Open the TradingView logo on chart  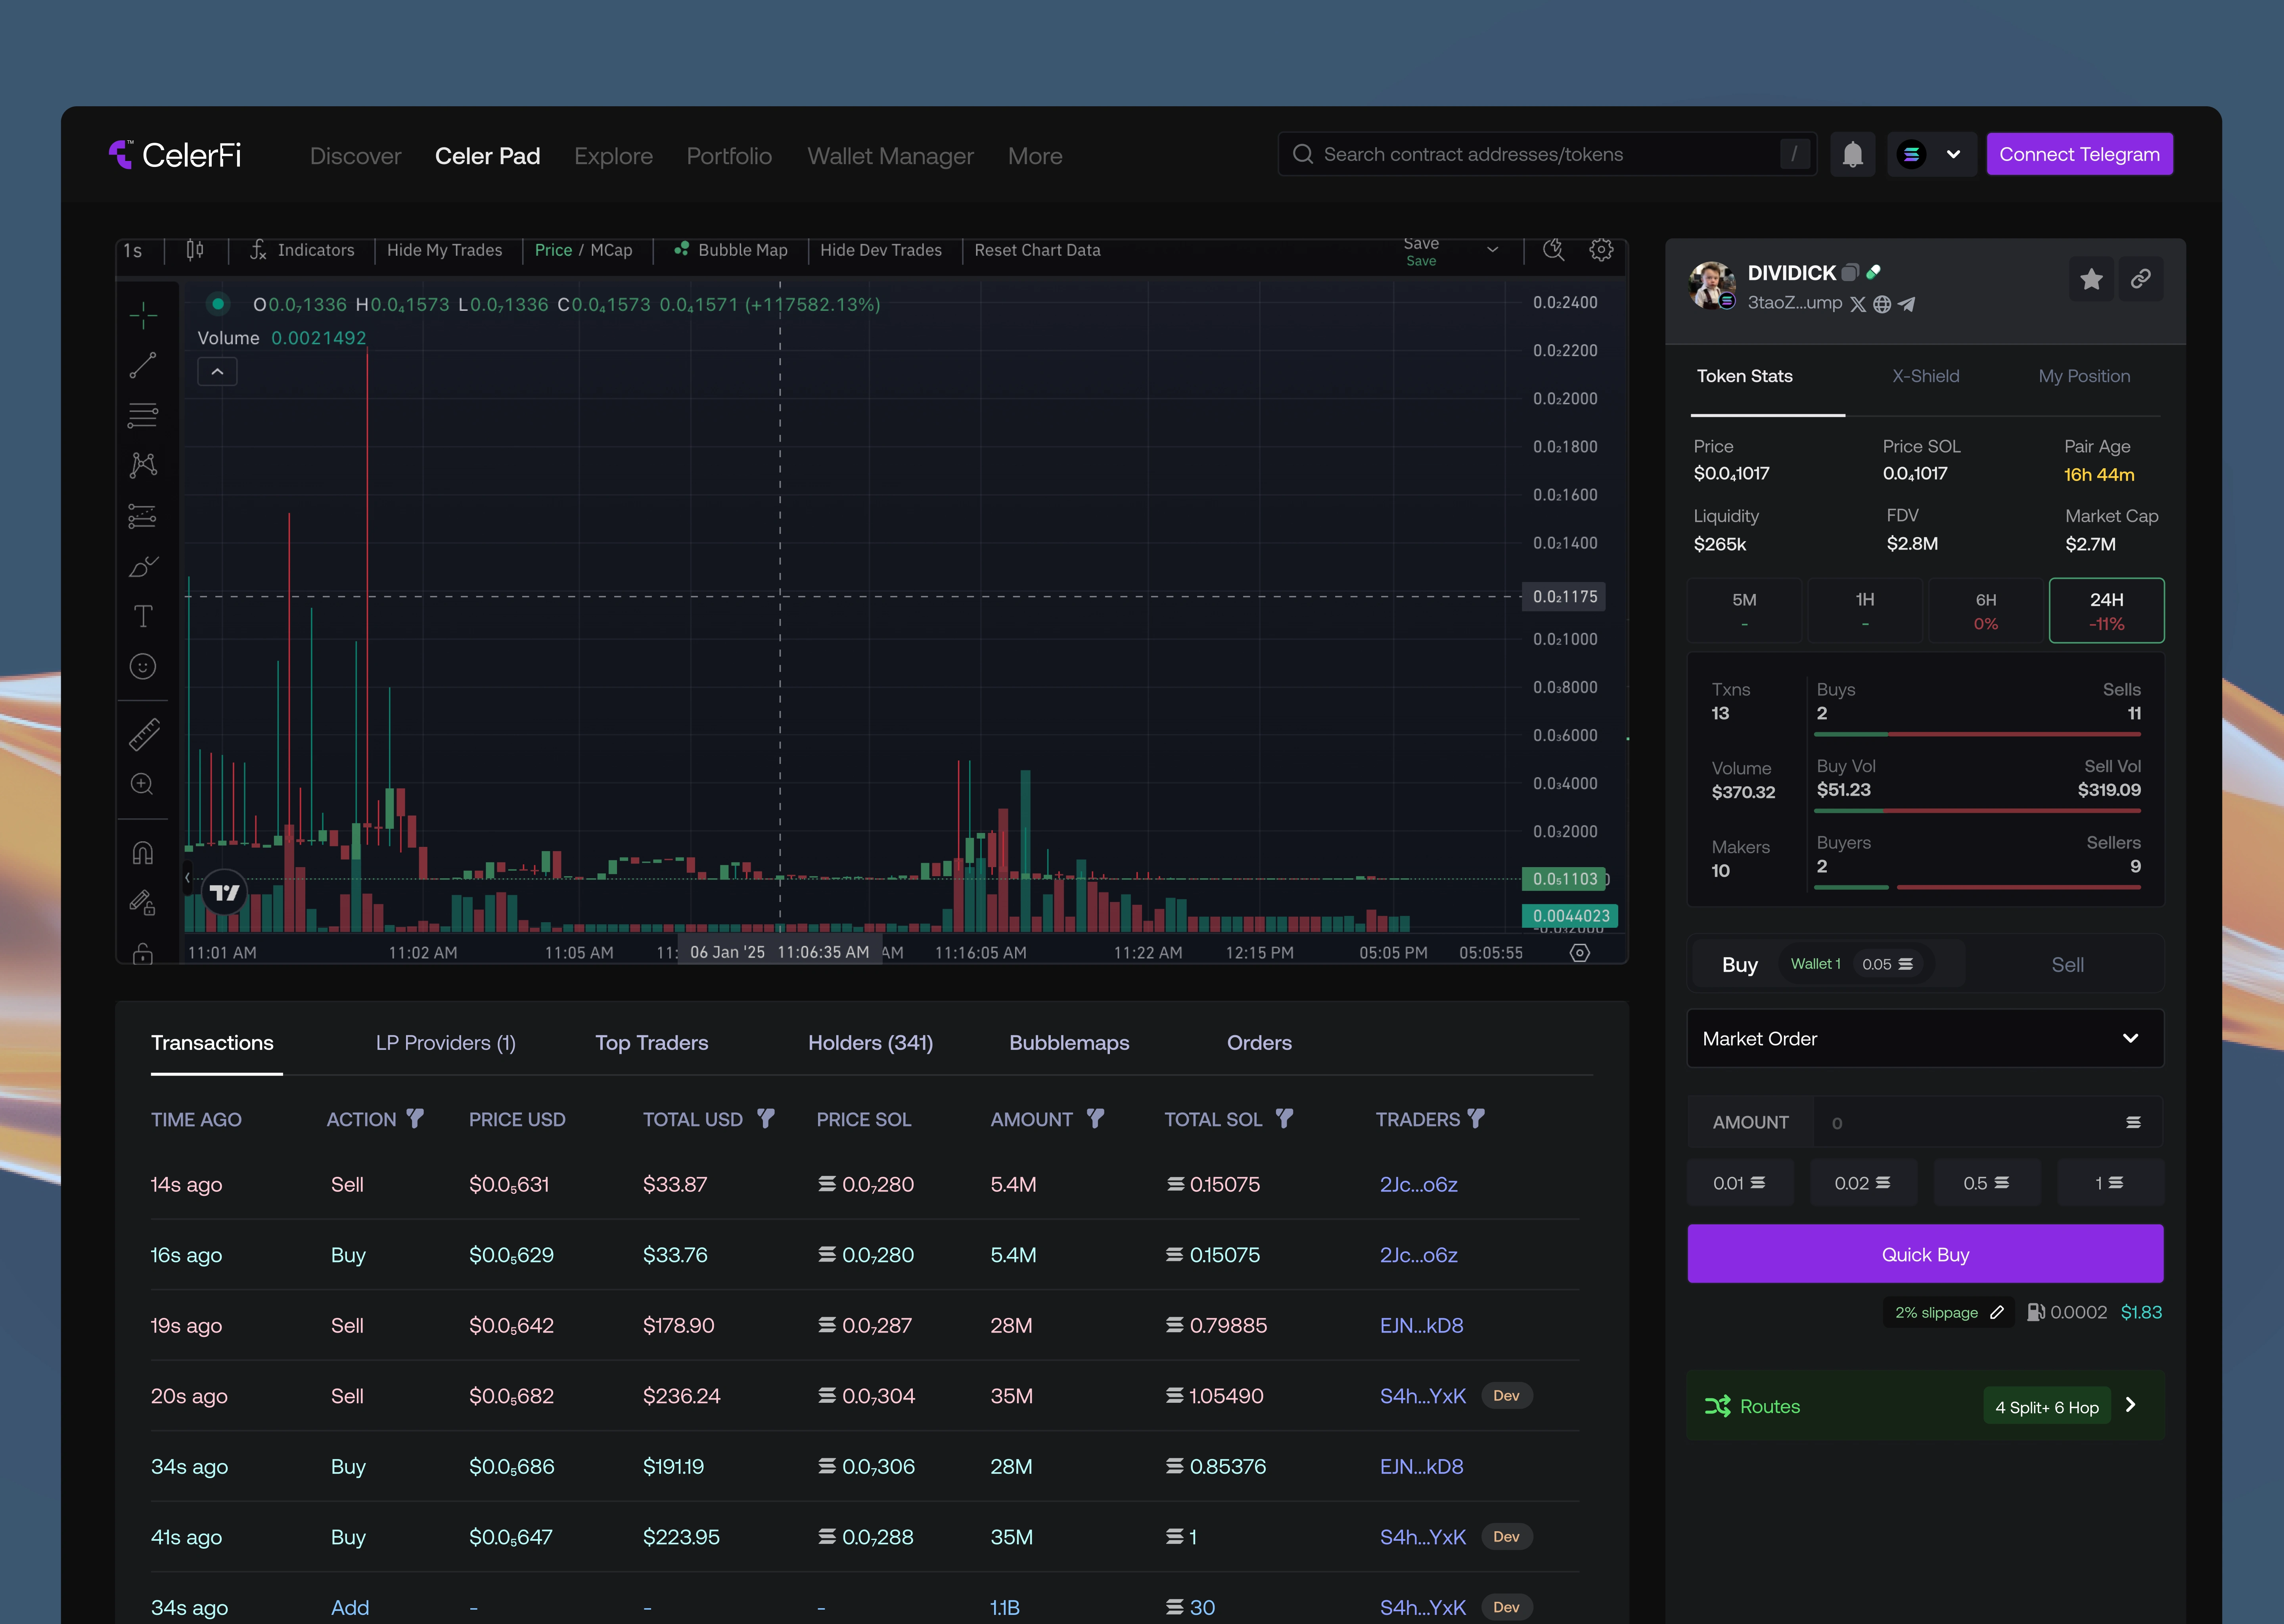click(x=225, y=892)
